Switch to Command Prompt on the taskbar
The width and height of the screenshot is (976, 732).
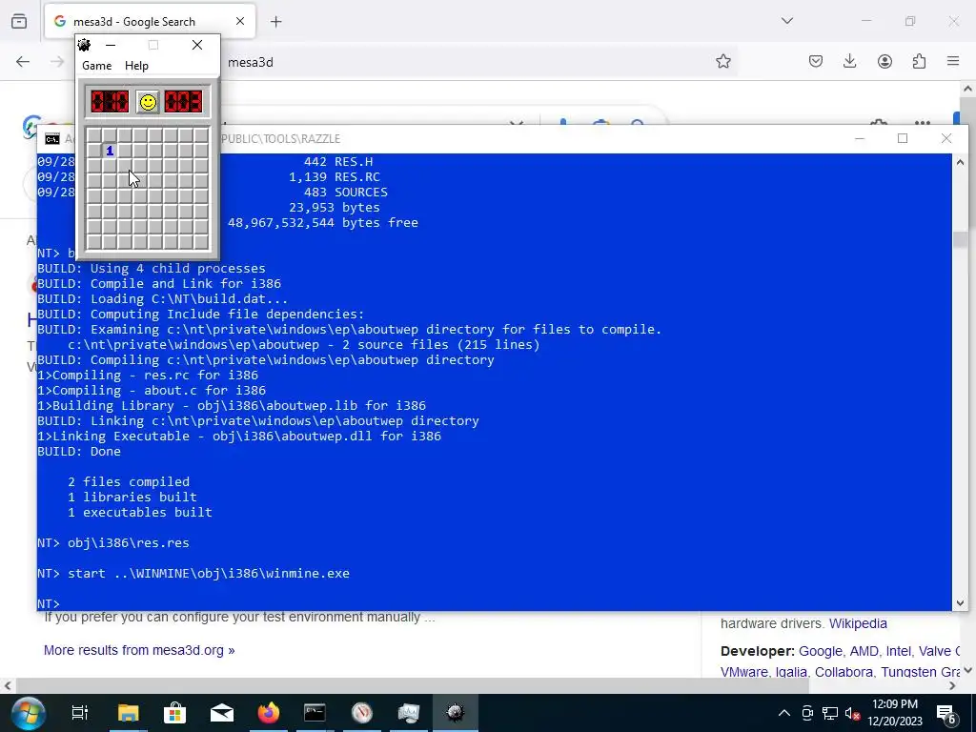point(315,713)
